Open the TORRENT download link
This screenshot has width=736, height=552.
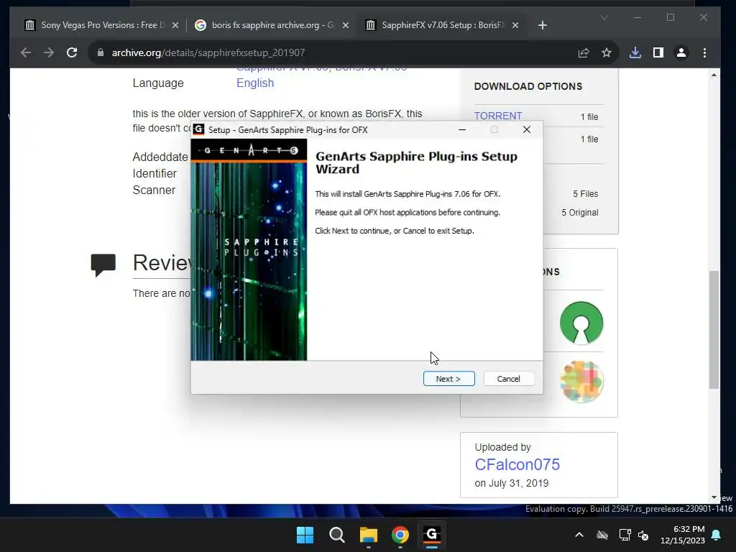[x=498, y=116]
